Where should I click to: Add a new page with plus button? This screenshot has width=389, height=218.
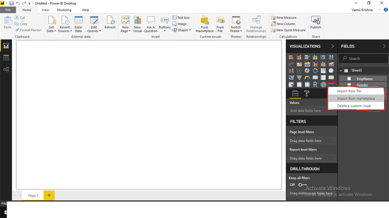tap(49, 195)
